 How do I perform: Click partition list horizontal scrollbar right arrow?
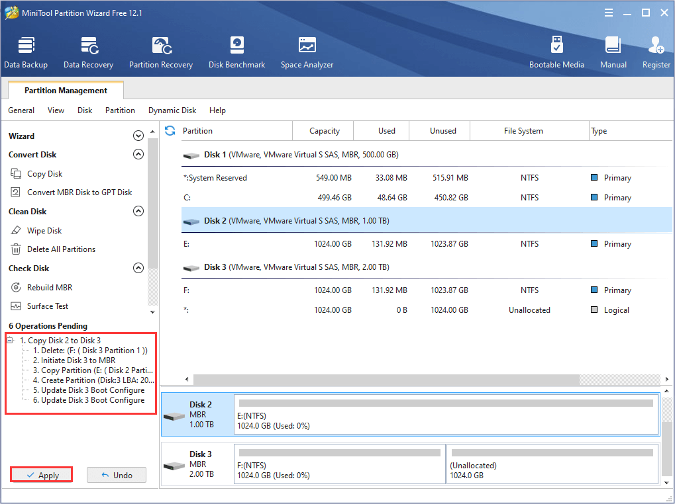[x=666, y=380]
